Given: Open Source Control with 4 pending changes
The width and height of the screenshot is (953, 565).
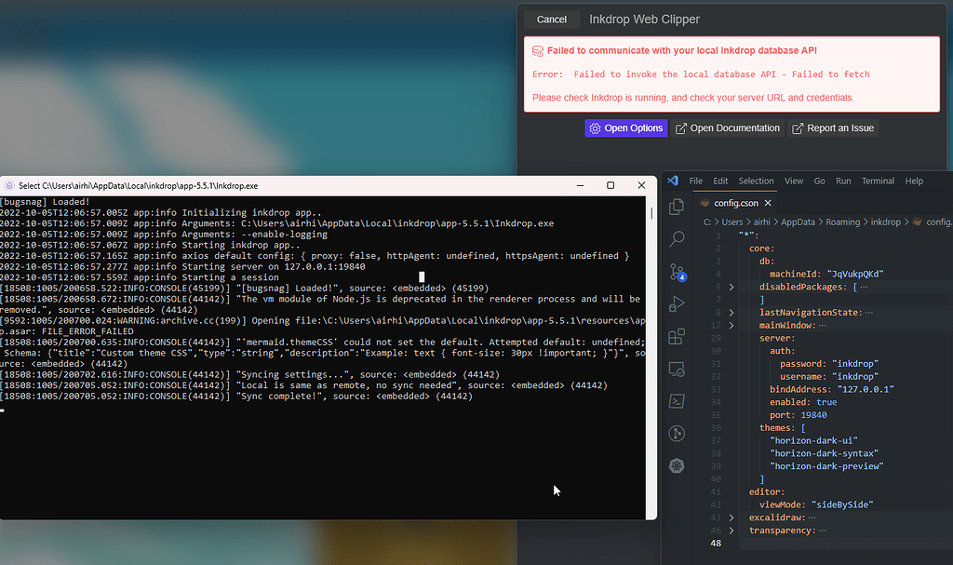Looking at the screenshot, I should (678, 272).
